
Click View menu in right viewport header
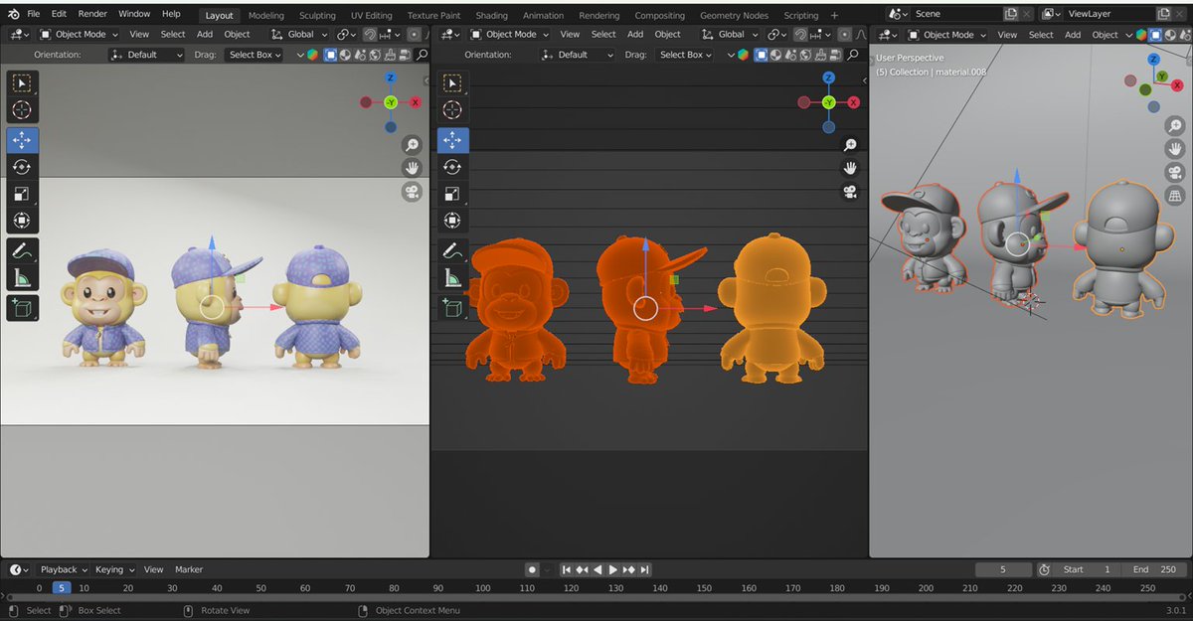coord(1007,34)
